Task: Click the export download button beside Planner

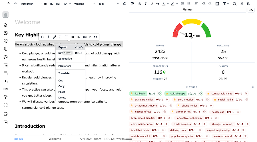Action: click(x=251, y=9)
